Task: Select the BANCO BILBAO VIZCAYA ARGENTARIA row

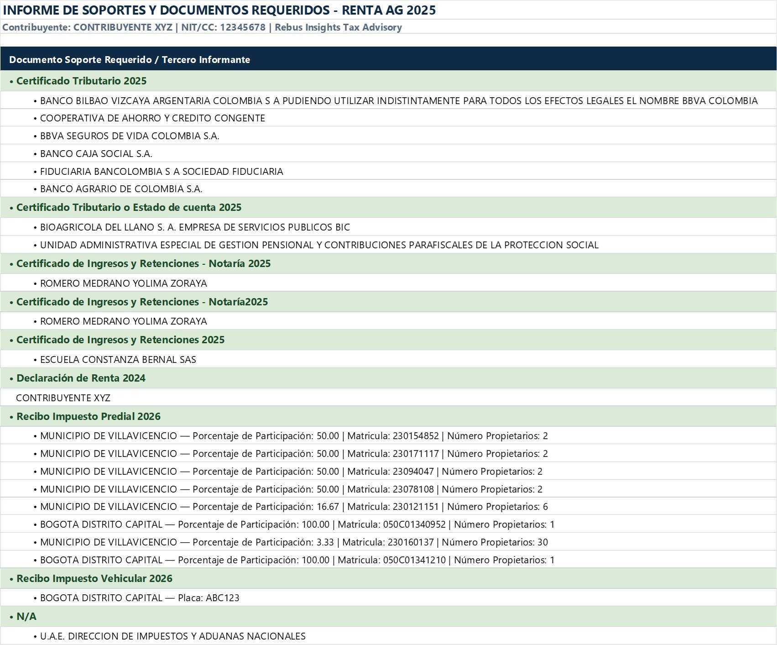Action: (388, 100)
